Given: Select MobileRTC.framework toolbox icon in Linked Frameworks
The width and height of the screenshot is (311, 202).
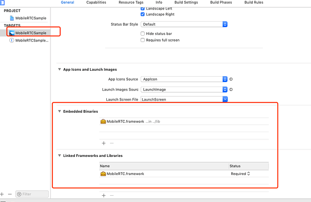Looking at the screenshot, I should click(x=103, y=174).
